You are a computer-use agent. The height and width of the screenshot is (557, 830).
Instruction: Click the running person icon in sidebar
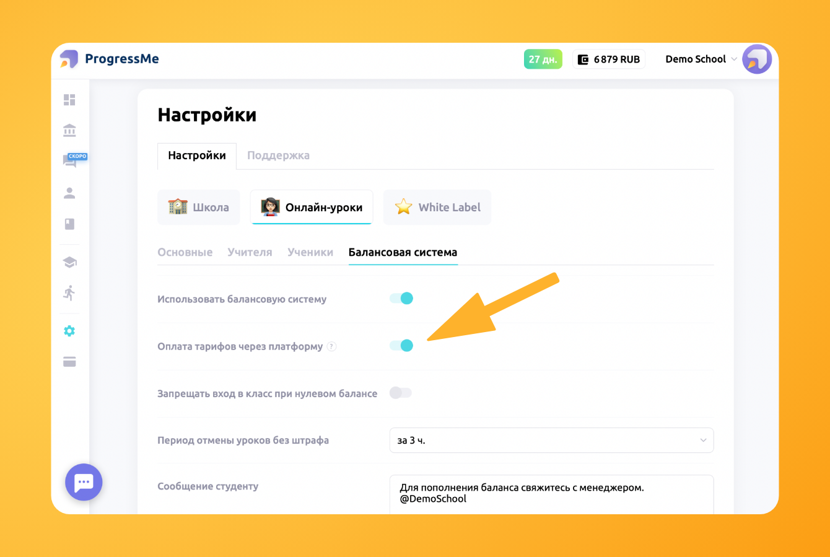coord(69,293)
